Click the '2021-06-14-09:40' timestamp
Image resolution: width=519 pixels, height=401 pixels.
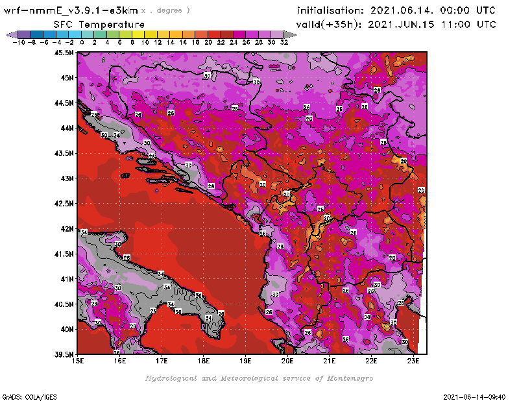pyautogui.click(x=474, y=397)
